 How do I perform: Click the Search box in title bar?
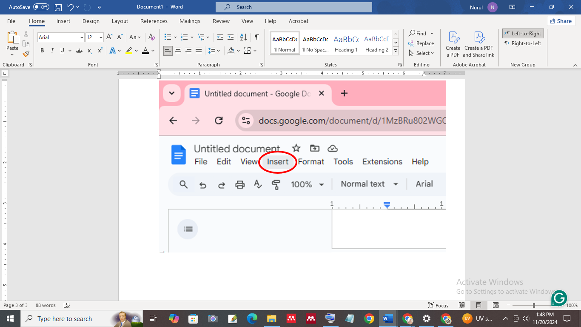tap(294, 7)
